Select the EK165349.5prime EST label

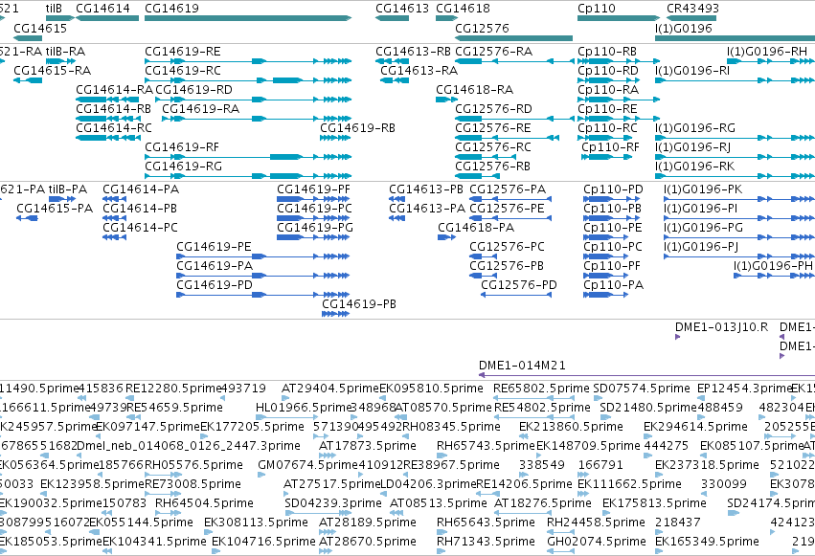pos(707,542)
